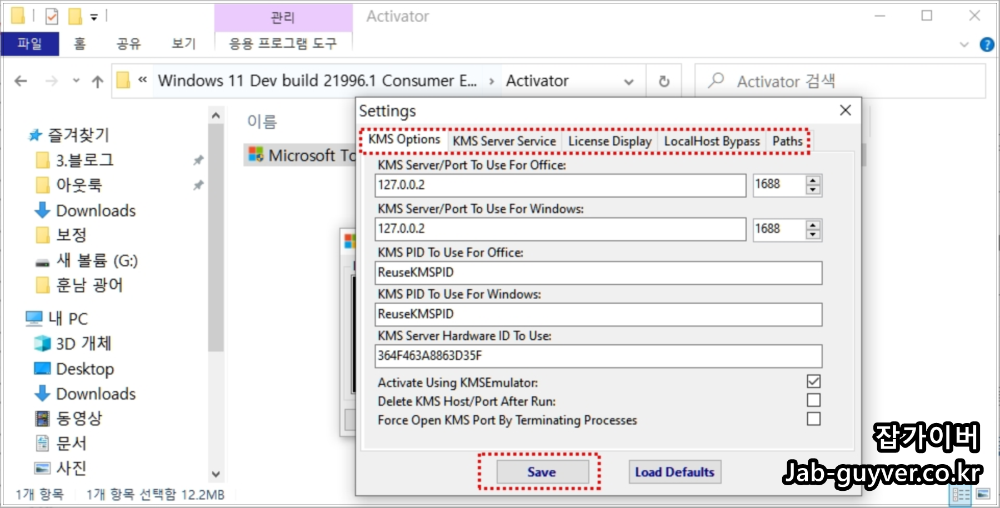Switch to the KMS Options tab
This screenshot has height=508, width=1000.
click(x=404, y=139)
